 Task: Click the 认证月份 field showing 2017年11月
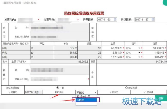pos(34,92)
